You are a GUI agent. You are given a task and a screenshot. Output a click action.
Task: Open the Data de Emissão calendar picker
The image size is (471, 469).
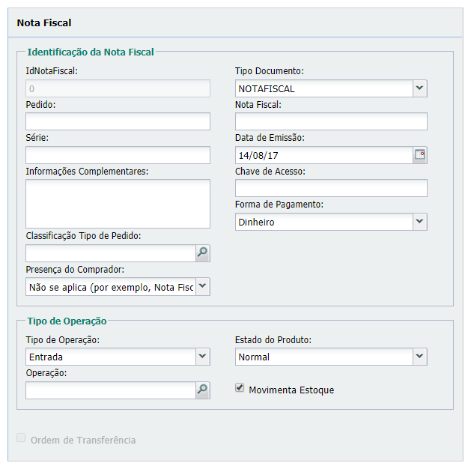[x=420, y=155]
